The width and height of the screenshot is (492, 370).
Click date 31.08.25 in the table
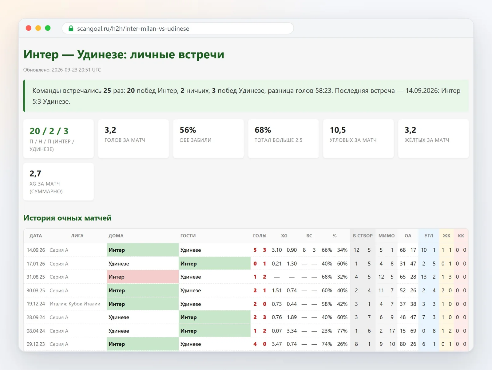point(36,277)
